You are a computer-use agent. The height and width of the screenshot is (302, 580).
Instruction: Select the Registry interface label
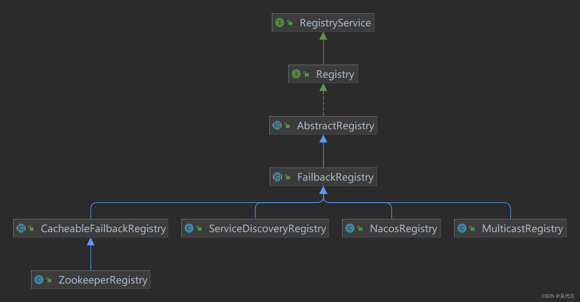pos(335,74)
